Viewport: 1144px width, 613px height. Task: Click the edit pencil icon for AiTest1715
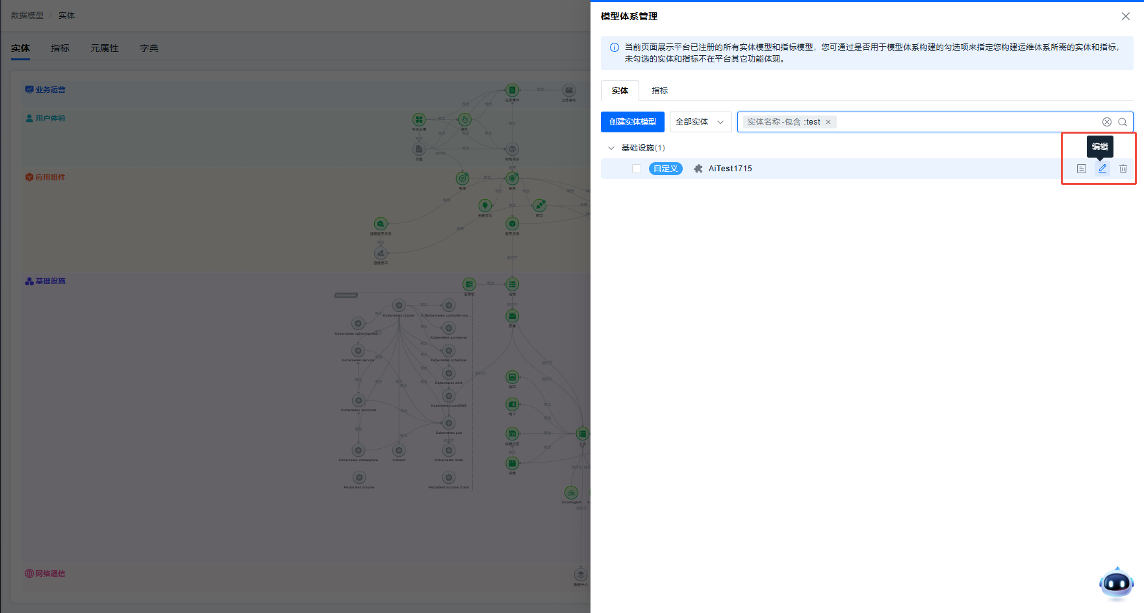click(1102, 169)
